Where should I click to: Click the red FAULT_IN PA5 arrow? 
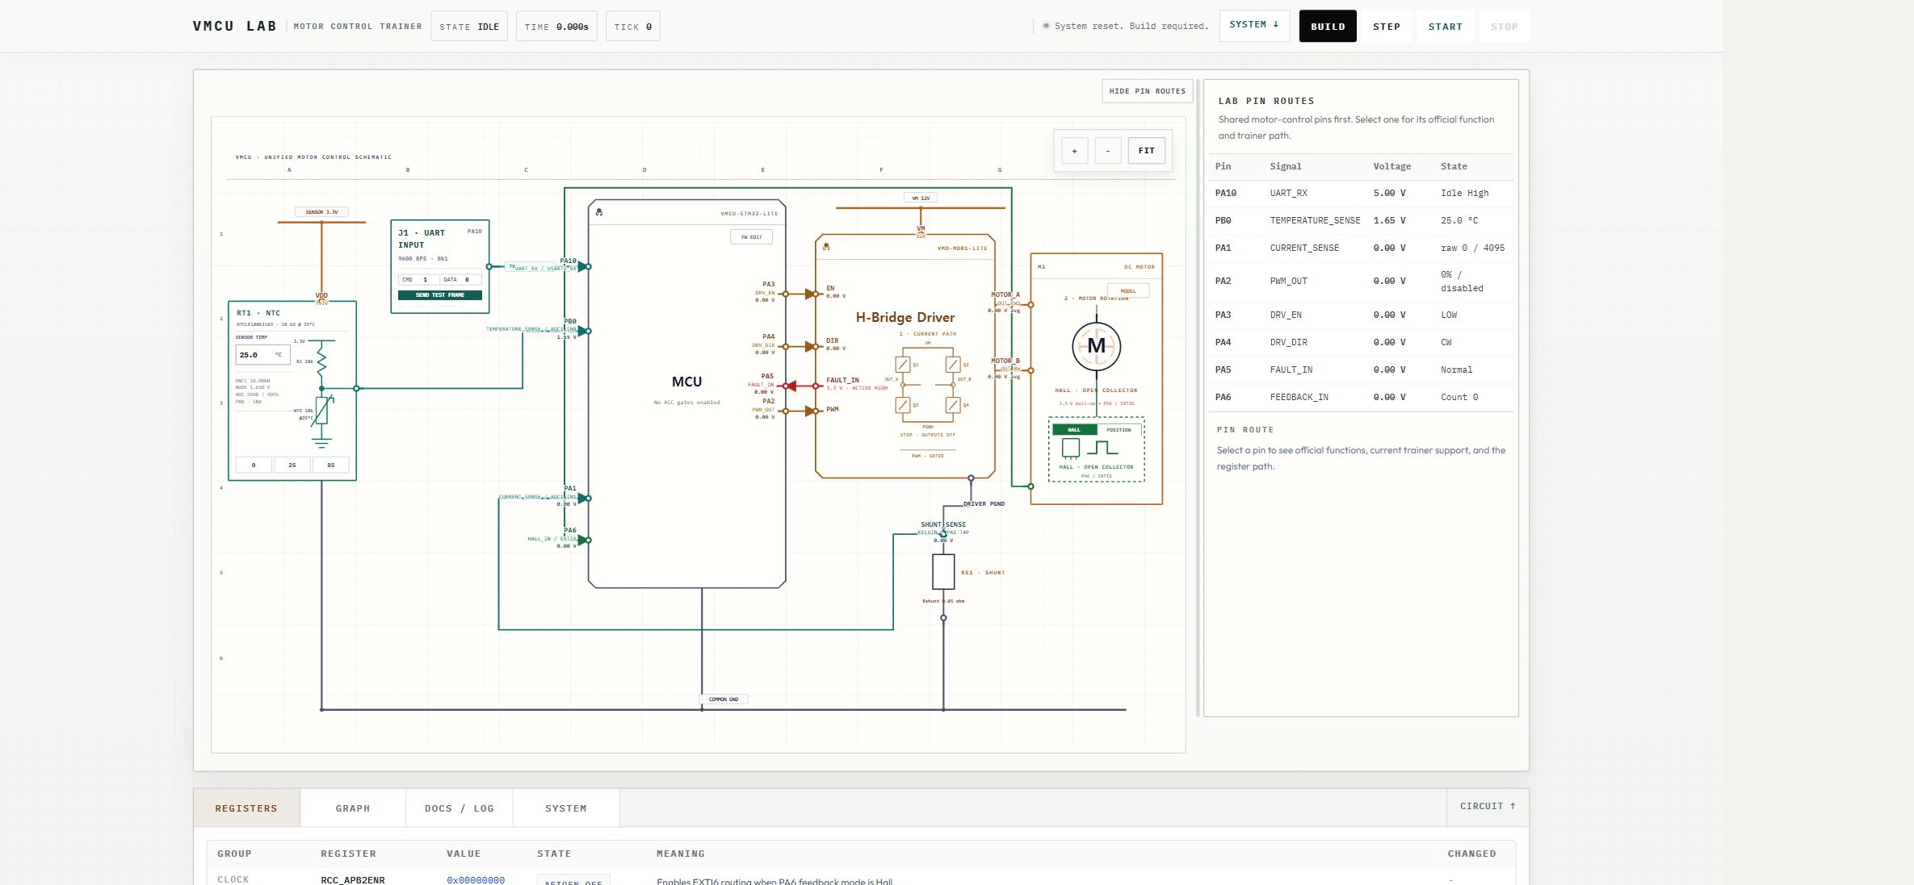click(x=791, y=386)
